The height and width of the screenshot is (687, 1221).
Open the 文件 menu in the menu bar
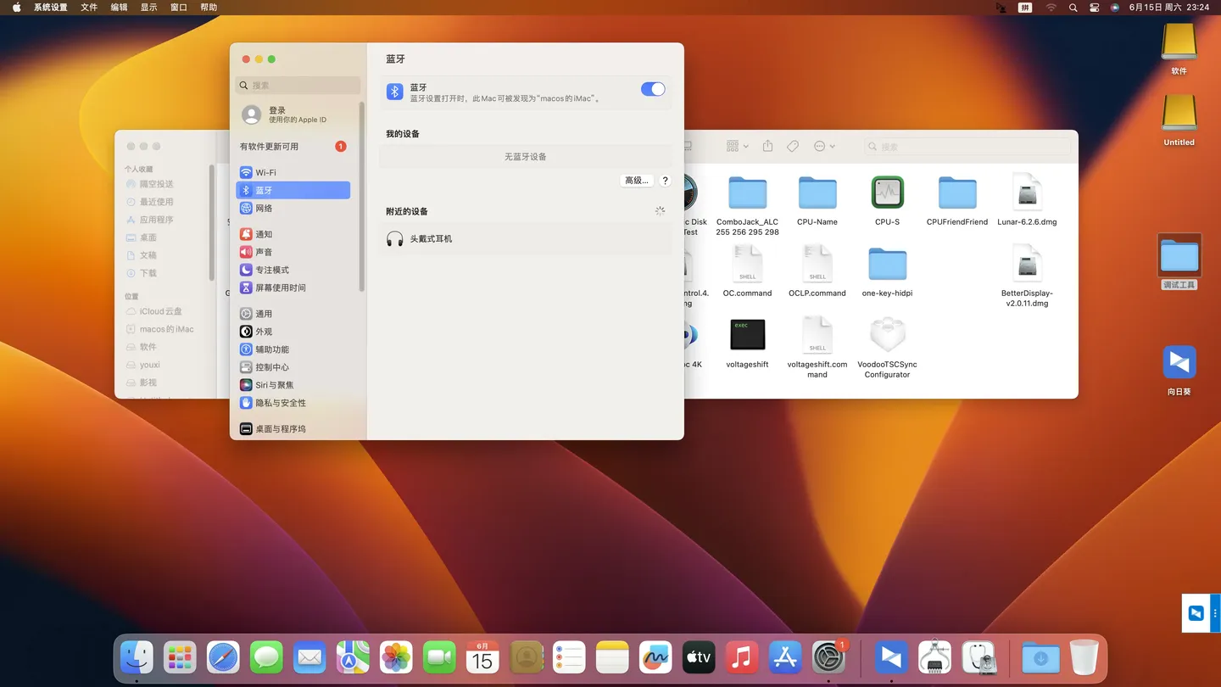pyautogui.click(x=89, y=7)
